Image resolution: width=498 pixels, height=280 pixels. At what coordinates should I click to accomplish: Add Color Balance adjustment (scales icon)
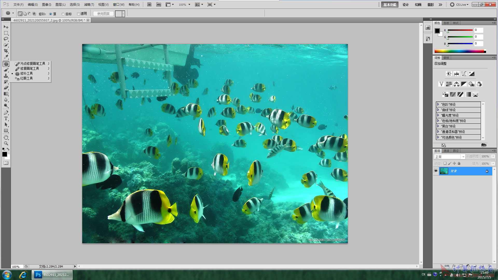pos(457,84)
